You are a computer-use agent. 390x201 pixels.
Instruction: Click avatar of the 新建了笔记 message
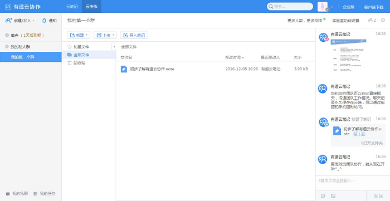(323, 122)
